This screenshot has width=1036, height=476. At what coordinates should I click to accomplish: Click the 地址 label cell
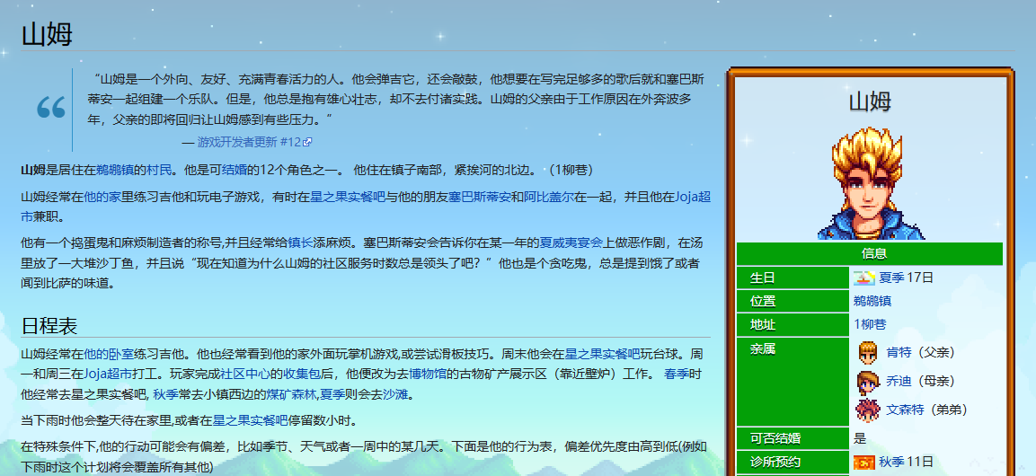(792, 324)
